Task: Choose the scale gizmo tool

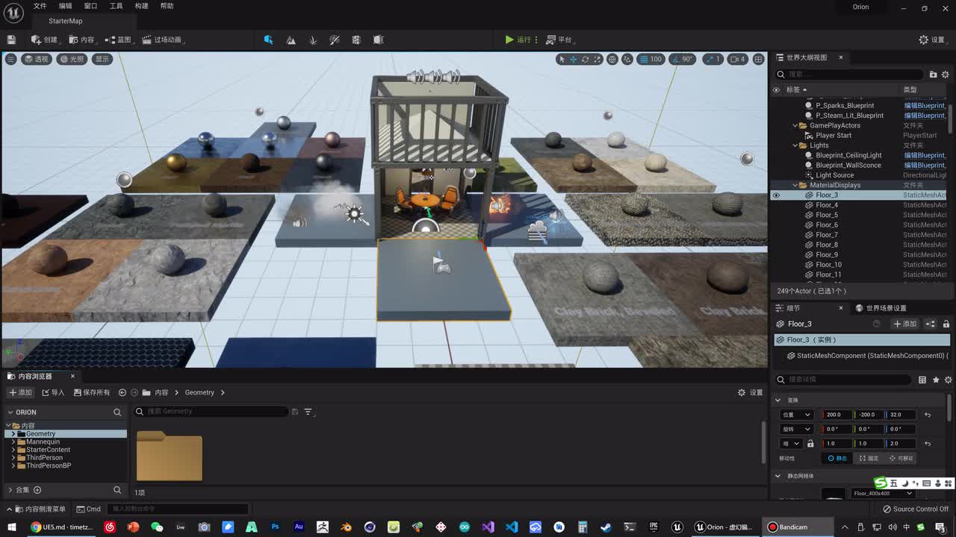Action: tap(597, 59)
